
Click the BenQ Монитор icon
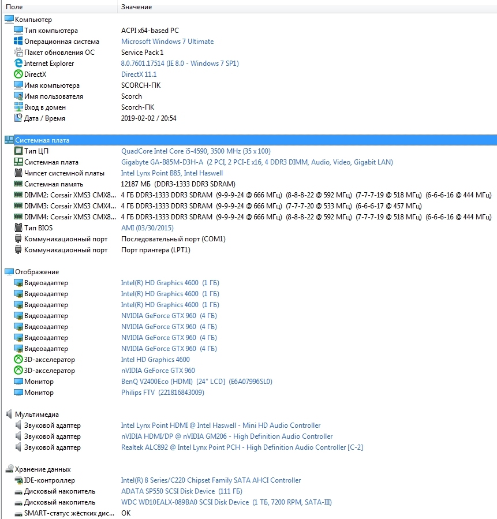pos(18,381)
